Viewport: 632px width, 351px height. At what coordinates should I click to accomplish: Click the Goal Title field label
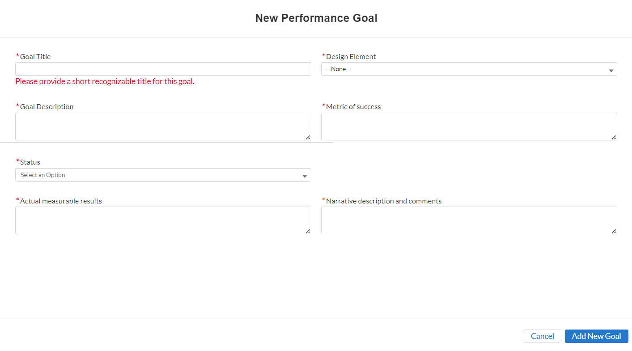[x=35, y=57]
